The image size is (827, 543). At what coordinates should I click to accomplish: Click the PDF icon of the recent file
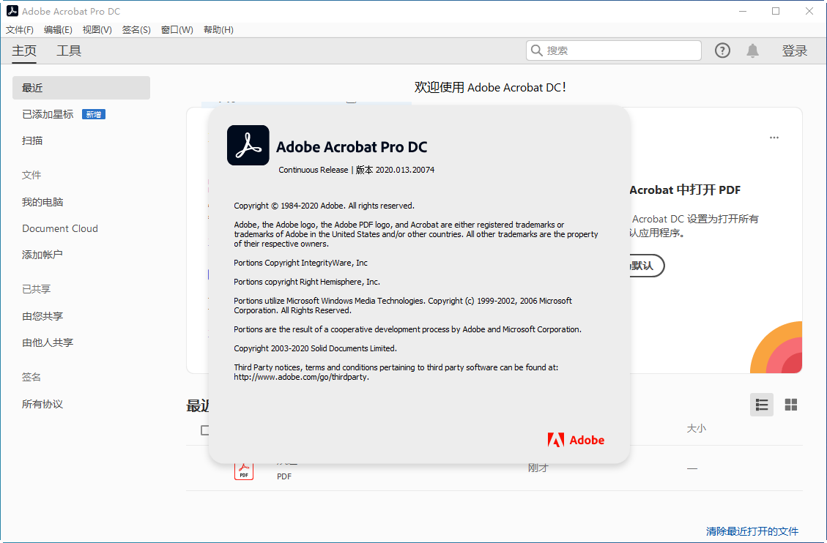tap(244, 468)
